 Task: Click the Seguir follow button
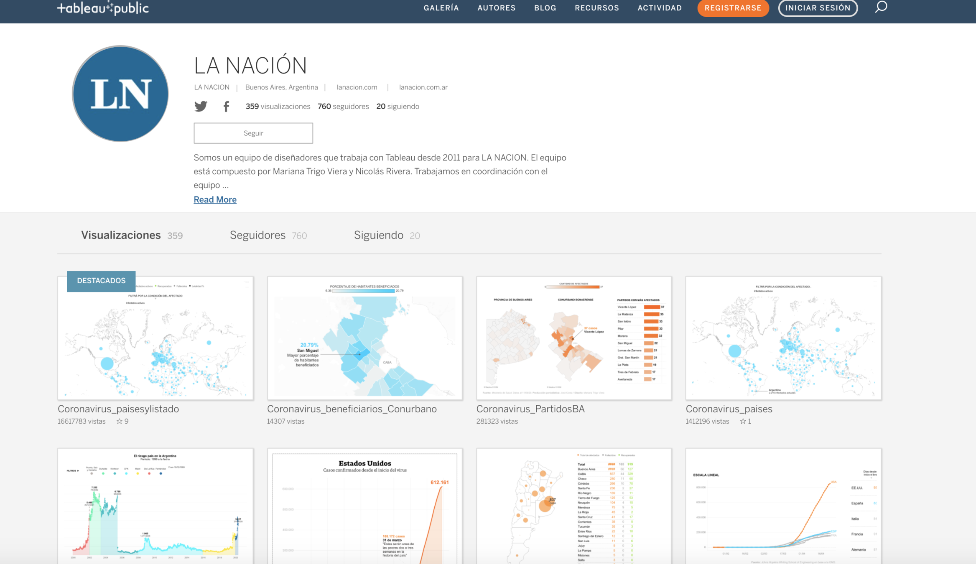click(x=253, y=133)
